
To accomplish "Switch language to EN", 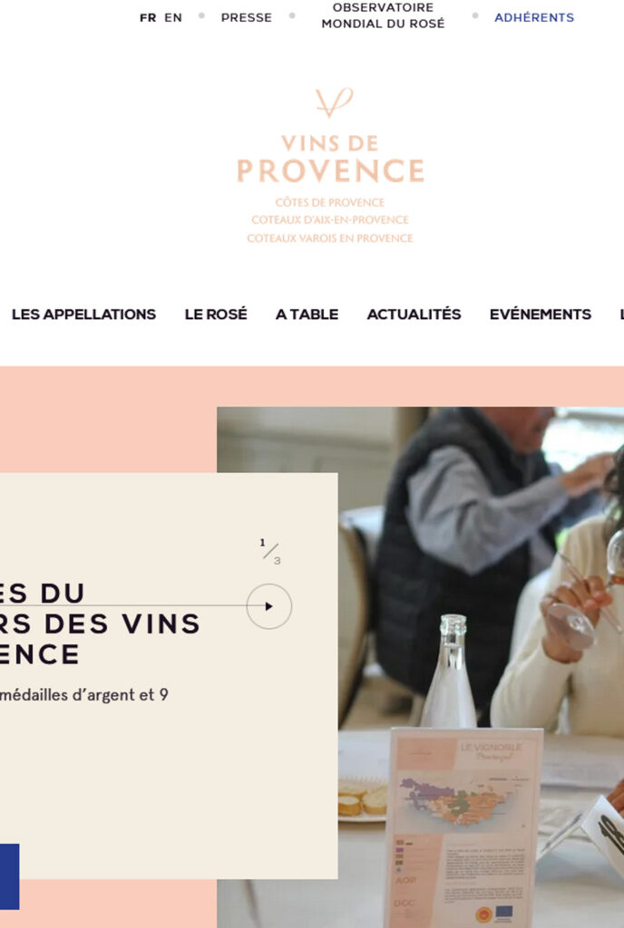I will coord(173,18).
